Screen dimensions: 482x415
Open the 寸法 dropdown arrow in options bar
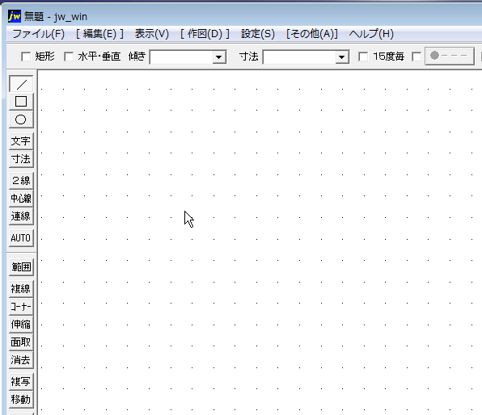(341, 57)
